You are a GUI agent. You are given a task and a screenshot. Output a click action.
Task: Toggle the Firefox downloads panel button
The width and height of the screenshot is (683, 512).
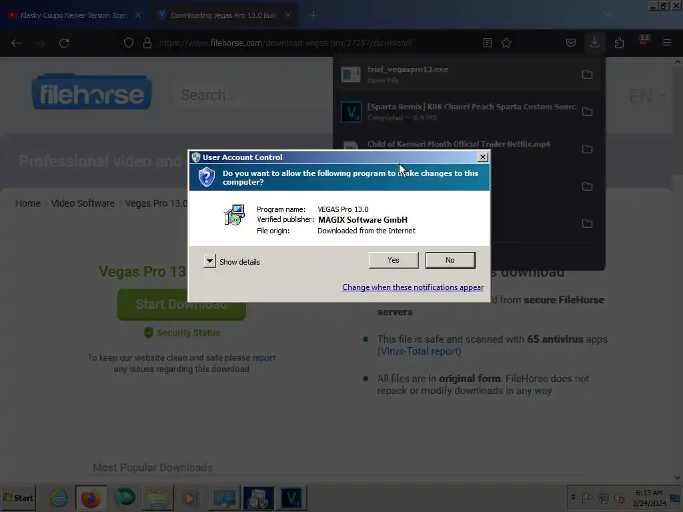click(594, 43)
